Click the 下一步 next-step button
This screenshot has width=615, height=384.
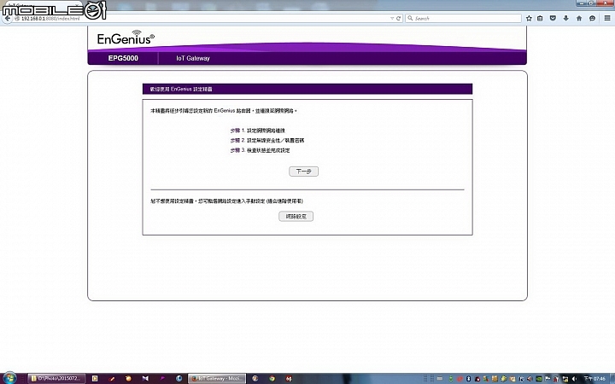303,172
